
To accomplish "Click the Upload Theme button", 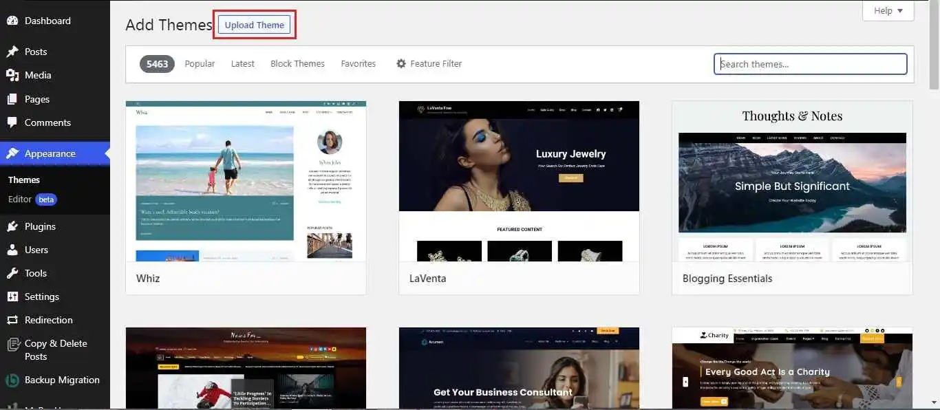I will [x=254, y=24].
